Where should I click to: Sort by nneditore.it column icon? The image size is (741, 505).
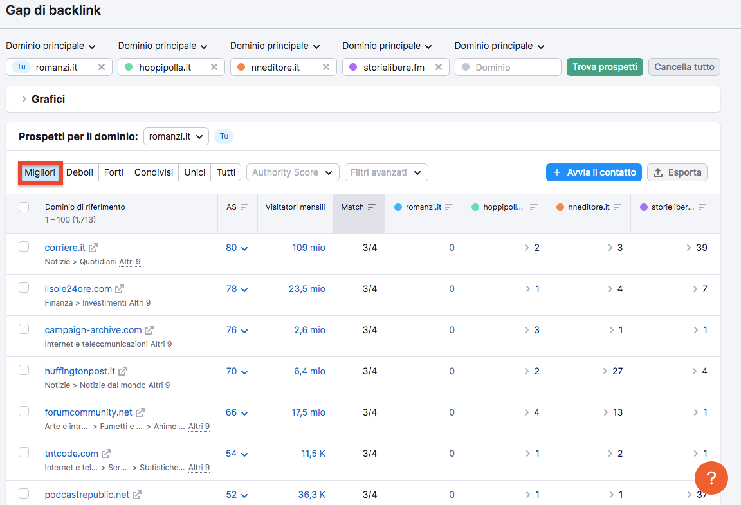tap(617, 207)
